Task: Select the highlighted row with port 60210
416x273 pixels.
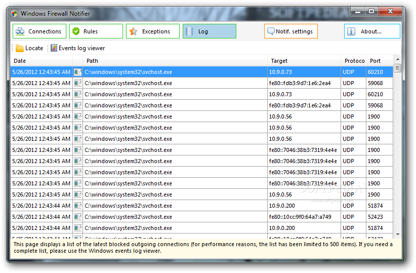Action: (x=201, y=72)
